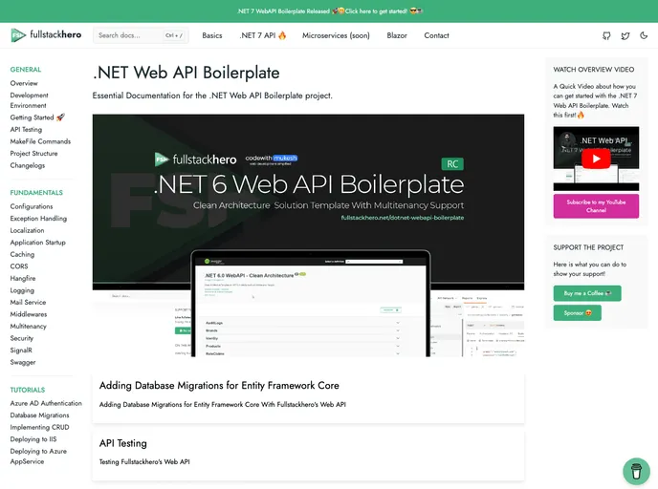Play the YouTube overview video

596,159
